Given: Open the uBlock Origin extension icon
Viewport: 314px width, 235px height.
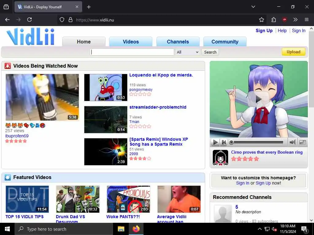Looking at the screenshot, I should 284,20.
